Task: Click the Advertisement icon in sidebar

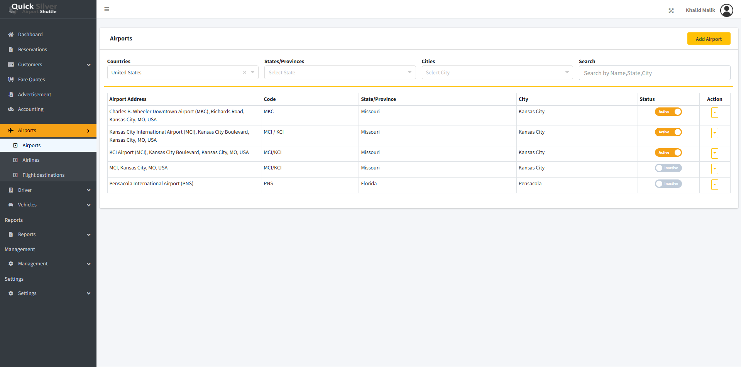Action: coord(11,95)
